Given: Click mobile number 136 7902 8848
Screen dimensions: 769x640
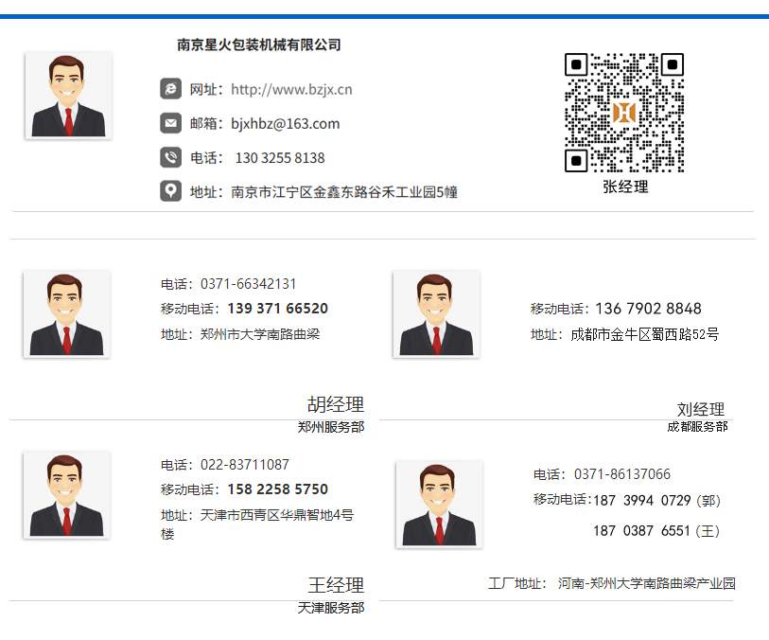Looking at the screenshot, I should click(x=648, y=309).
